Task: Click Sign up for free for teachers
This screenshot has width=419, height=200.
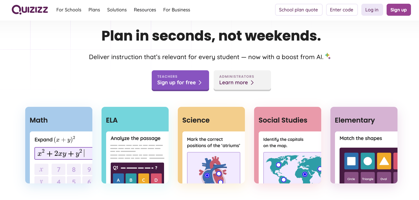Action: pos(180,81)
